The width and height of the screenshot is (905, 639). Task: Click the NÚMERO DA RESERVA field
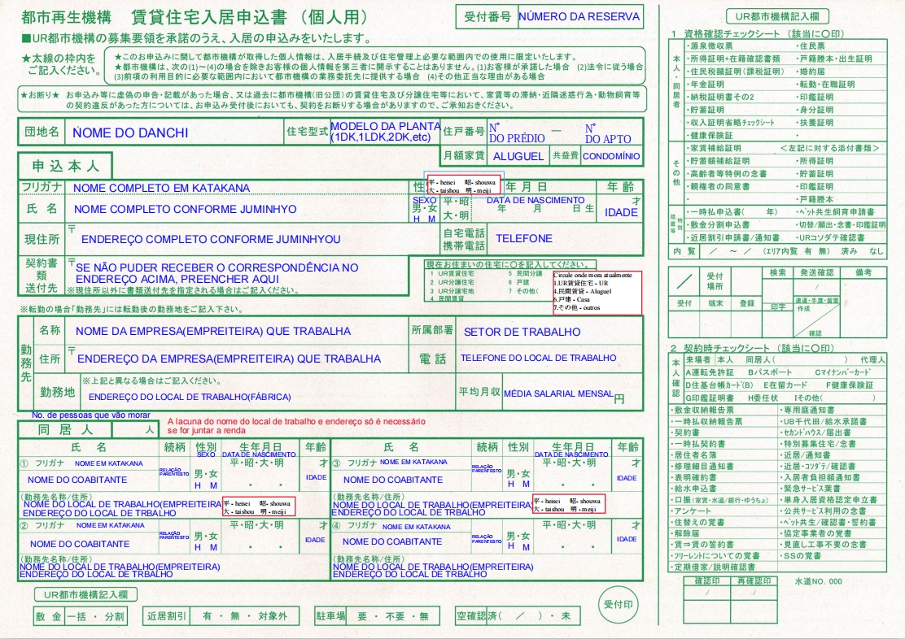pos(579,15)
